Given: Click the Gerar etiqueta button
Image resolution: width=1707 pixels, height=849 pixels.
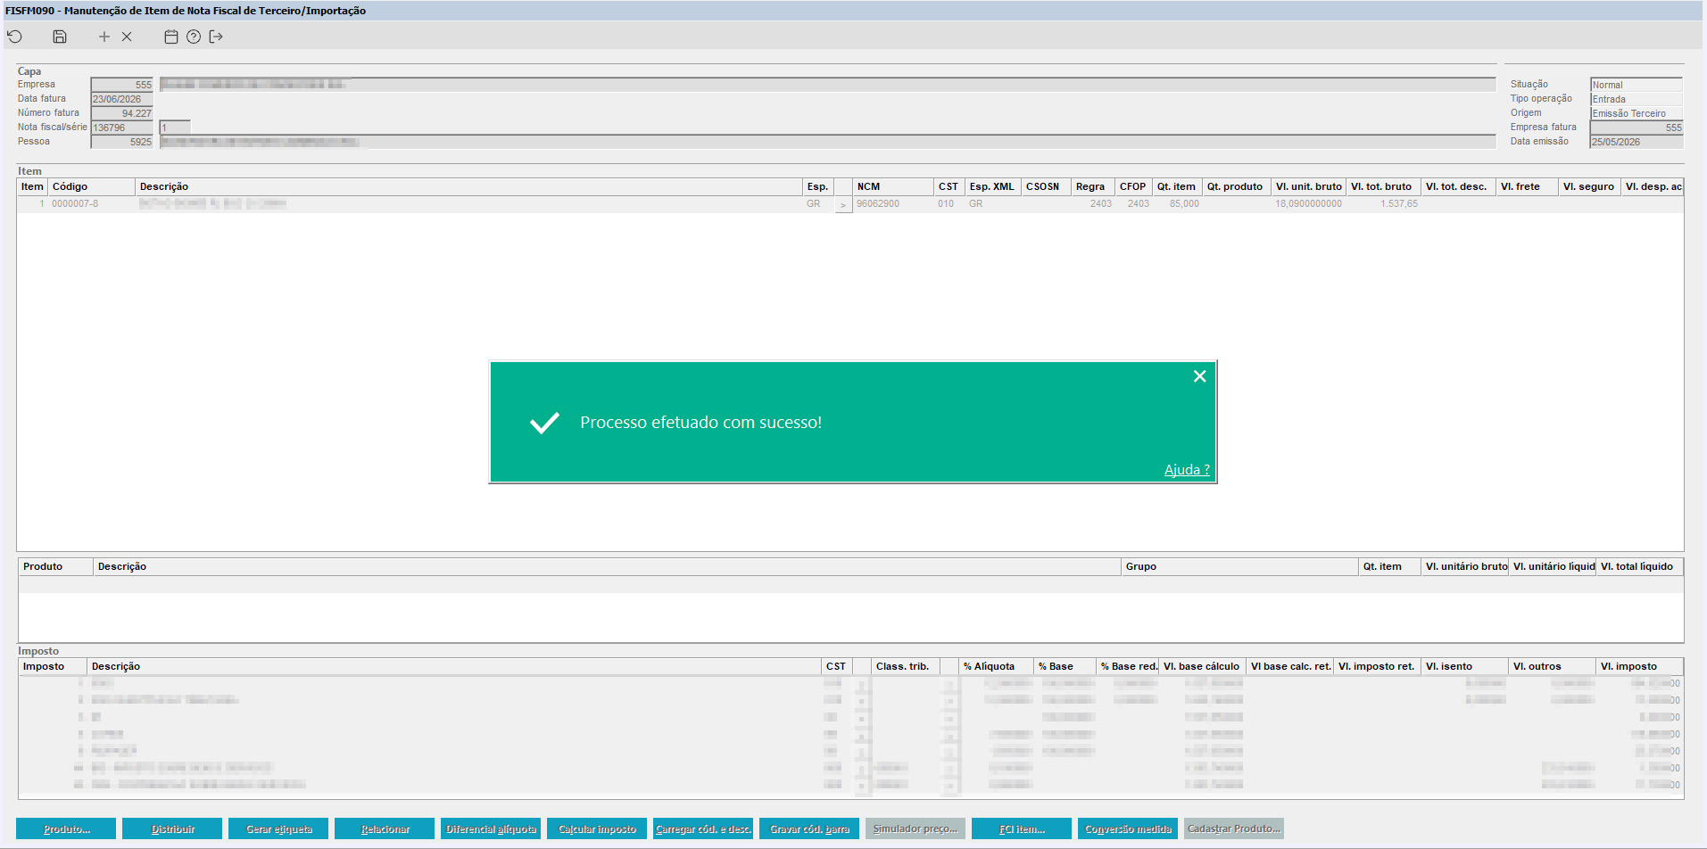Looking at the screenshot, I should coord(278,828).
